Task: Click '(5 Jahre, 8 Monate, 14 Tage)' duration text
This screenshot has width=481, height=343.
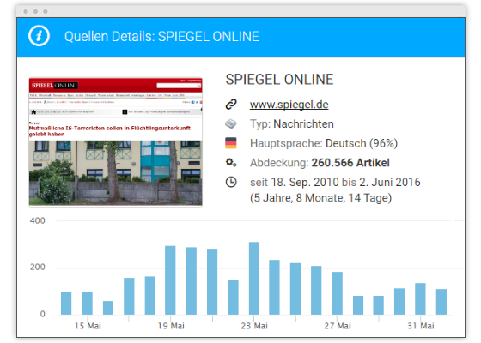Action: point(320,198)
